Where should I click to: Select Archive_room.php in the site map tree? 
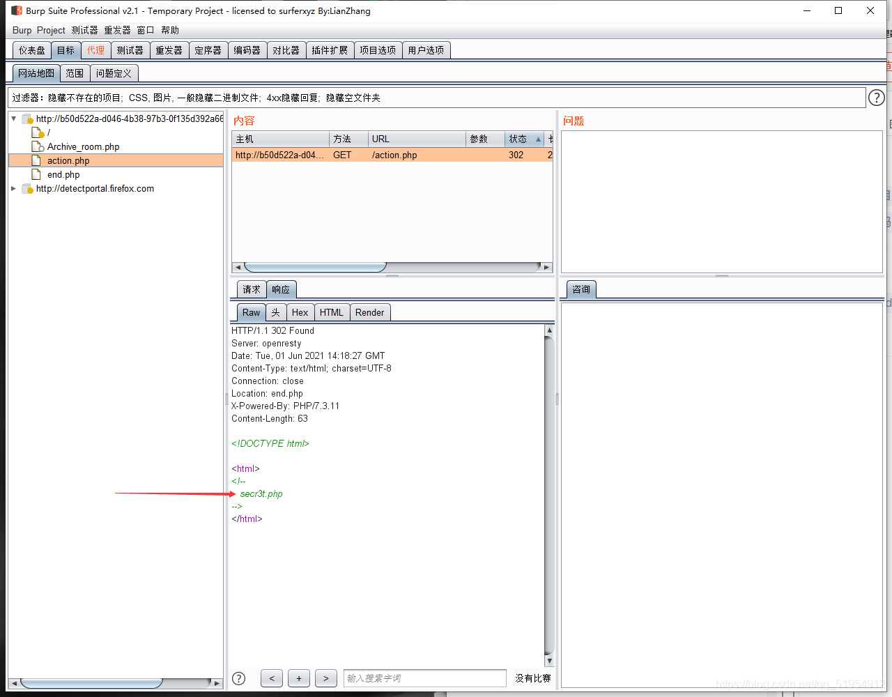tap(83, 146)
